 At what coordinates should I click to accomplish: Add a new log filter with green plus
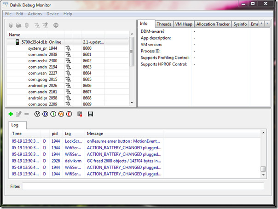[11, 114]
